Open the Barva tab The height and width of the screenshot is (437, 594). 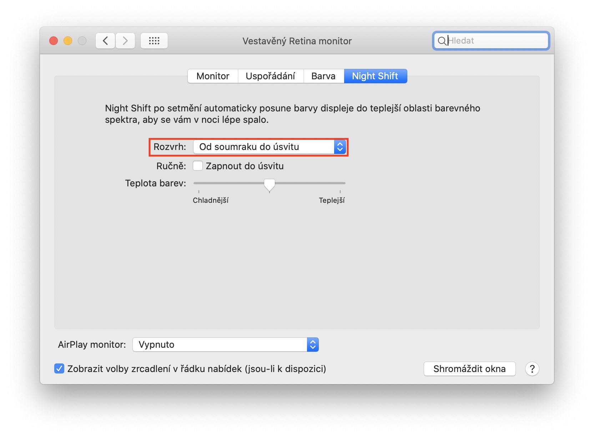coord(323,76)
